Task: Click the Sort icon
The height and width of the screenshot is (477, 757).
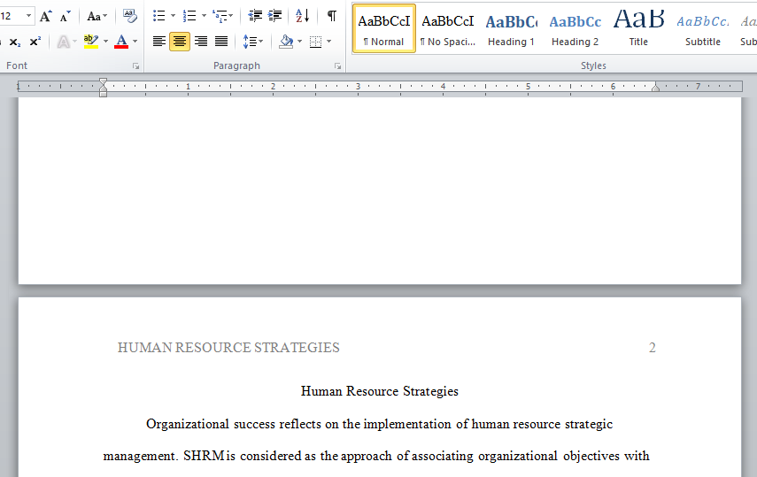Action: pyautogui.click(x=302, y=16)
